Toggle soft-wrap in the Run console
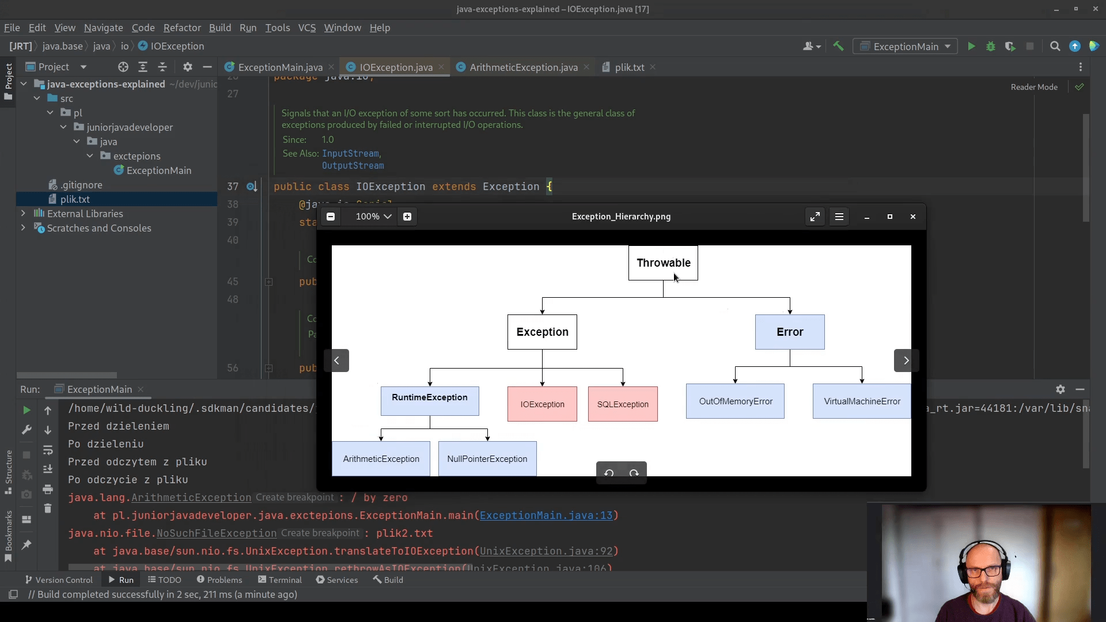The image size is (1106, 622). (48, 450)
